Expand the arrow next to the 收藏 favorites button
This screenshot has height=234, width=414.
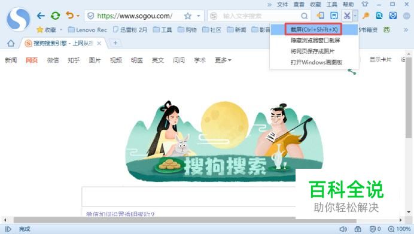pos(61,29)
